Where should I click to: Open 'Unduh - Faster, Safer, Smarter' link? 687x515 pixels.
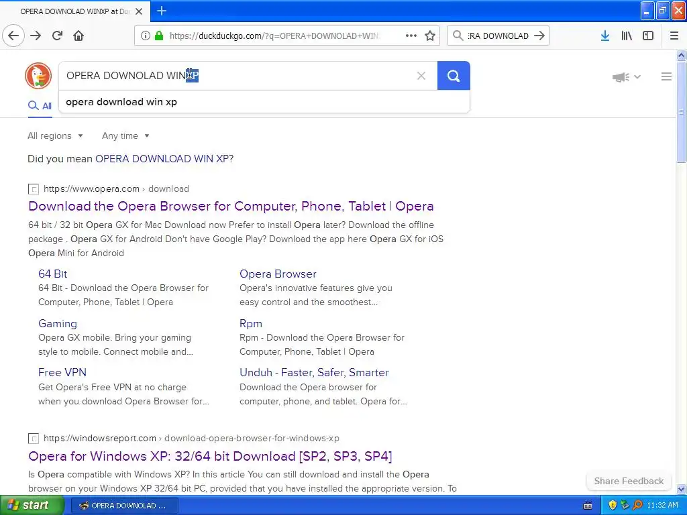click(x=314, y=372)
